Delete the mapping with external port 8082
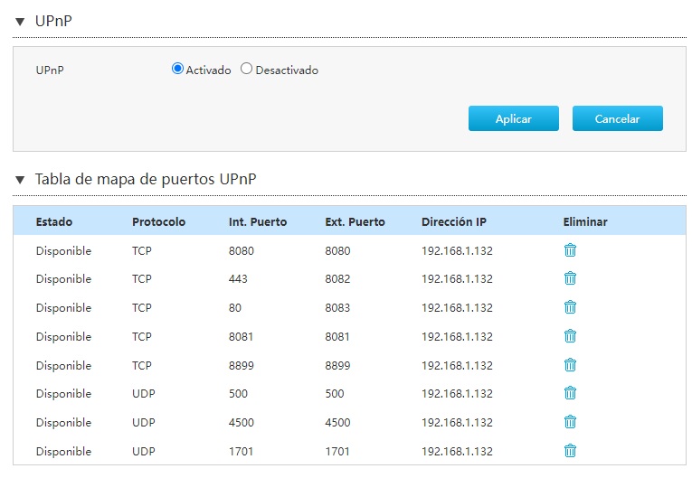The height and width of the screenshot is (478, 692). (x=570, y=278)
